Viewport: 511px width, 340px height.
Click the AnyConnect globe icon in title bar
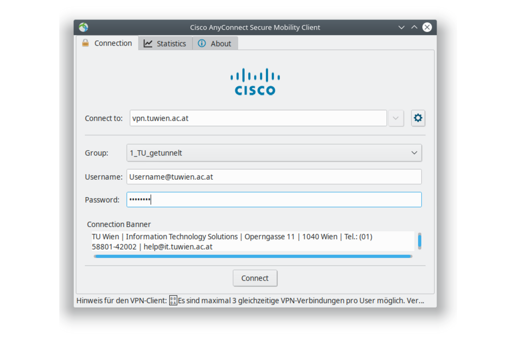[83, 27]
